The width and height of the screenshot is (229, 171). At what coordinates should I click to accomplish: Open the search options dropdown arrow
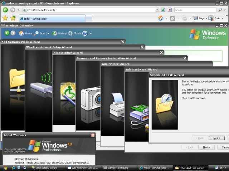[225, 10]
